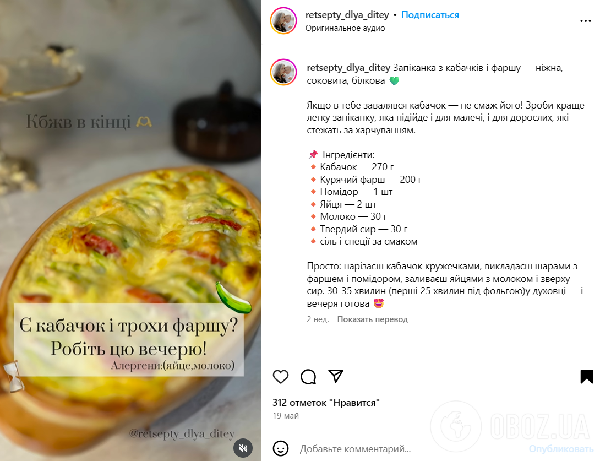Click the avatar beside the caption
This screenshot has height=461, width=600.
pos(283,72)
